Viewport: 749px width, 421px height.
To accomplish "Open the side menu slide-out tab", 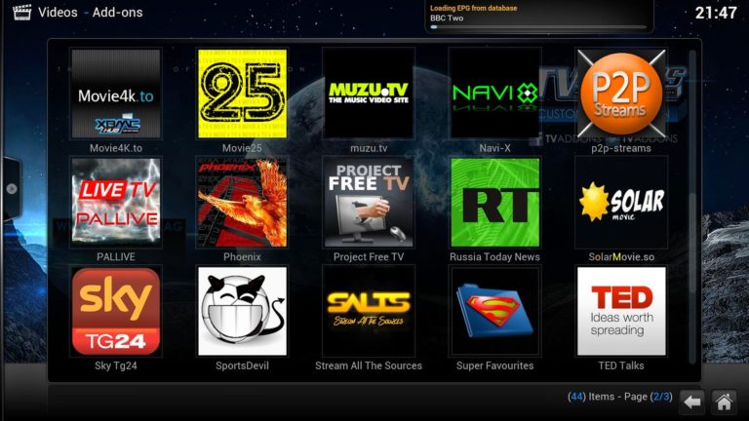I will tap(11, 188).
